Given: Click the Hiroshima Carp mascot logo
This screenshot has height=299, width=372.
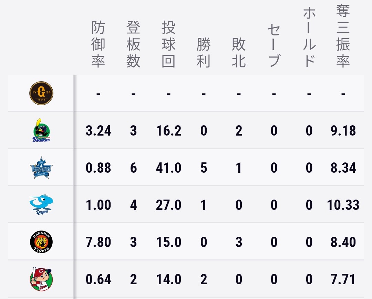Looking at the screenshot, I should pos(41,279).
